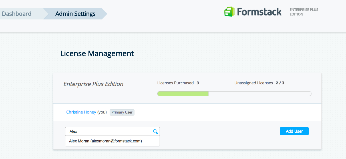This screenshot has width=346, height=159.
Task: Click the Formstack wordmark text
Action: (x=259, y=12)
